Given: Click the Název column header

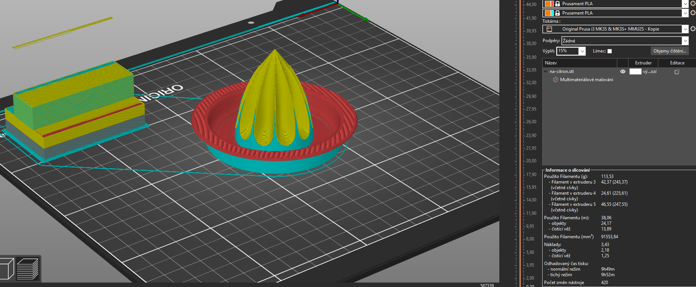Looking at the screenshot, I should click(580, 63).
